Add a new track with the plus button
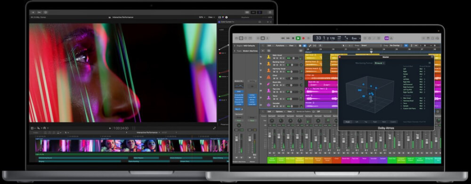The height and width of the screenshot is (184, 471). tap(263, 51)
